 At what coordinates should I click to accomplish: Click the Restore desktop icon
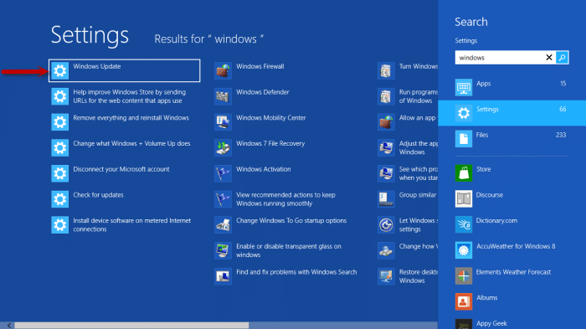tap(386, 276)
